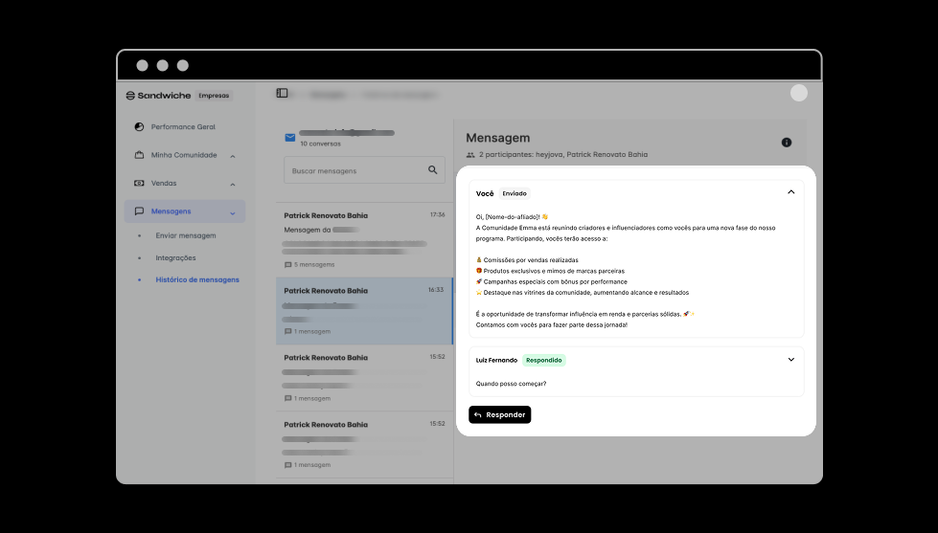Go to Enviar mensagem
This screenshot has height=533, width=938.
coord(186,235)
